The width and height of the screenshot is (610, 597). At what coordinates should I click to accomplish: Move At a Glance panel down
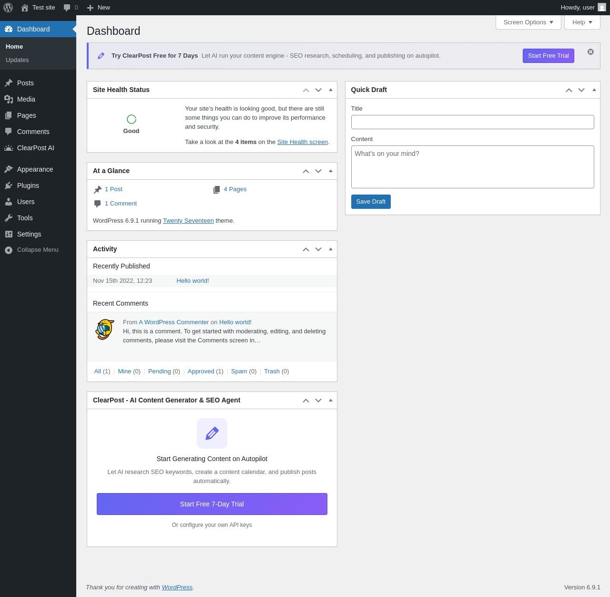318,171
